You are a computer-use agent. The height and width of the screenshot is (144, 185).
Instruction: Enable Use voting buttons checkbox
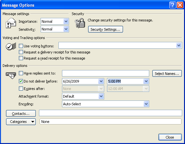[21, 46]
